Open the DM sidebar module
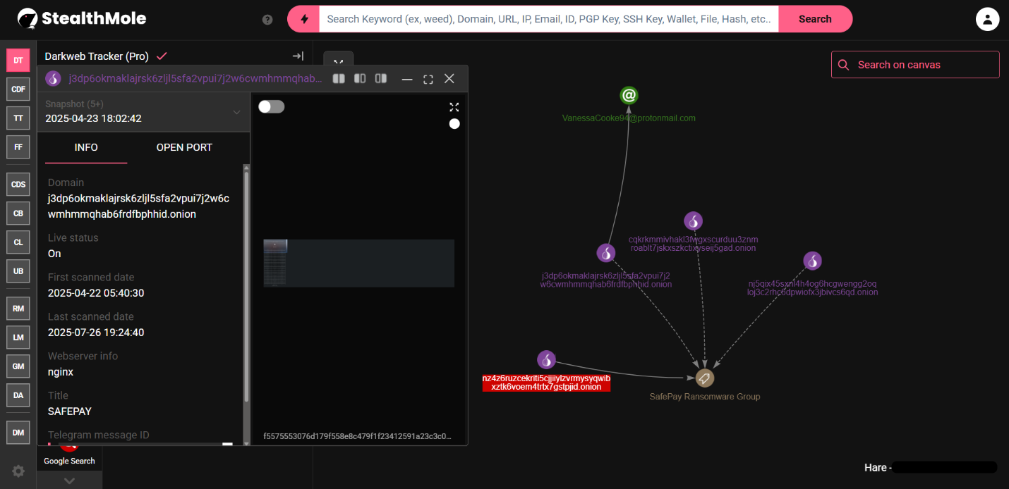Viewport: 1009px width, 489px height. pos(18,433)
